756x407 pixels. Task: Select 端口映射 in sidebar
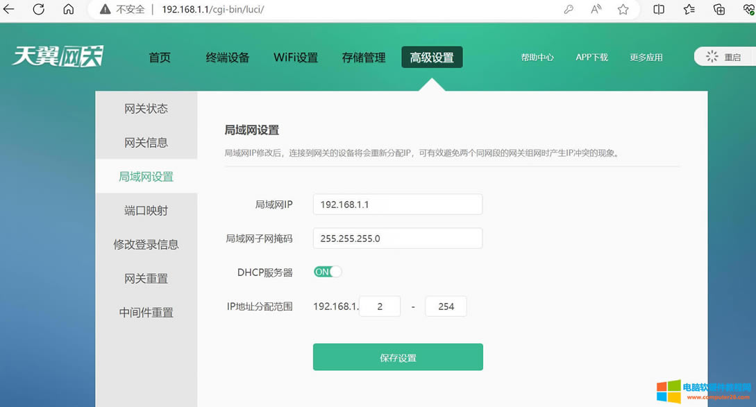point(146,211)
